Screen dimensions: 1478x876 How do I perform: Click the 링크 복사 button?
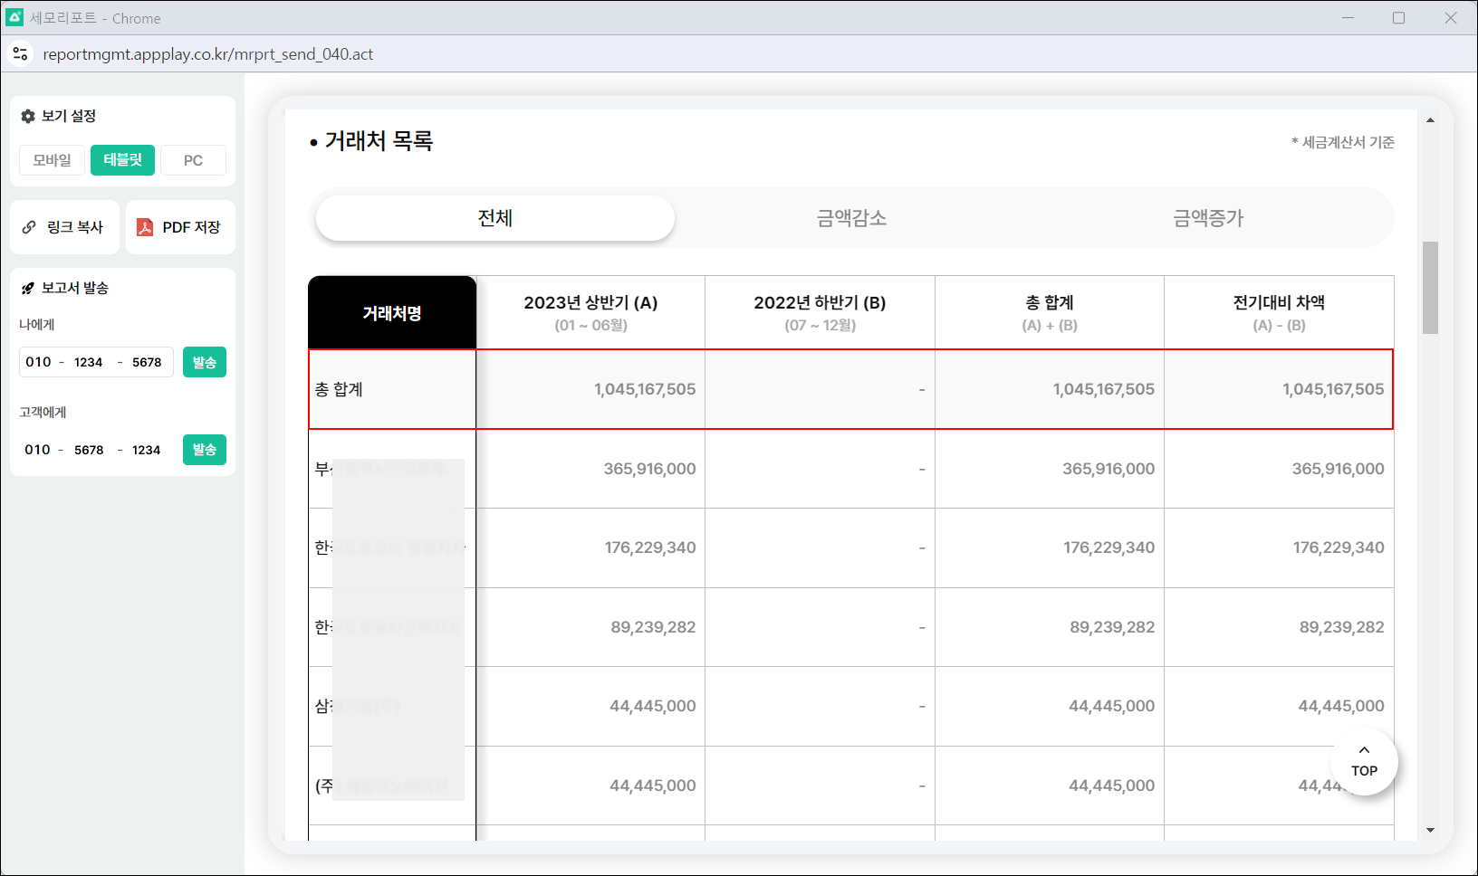click(x=65, y=227)
